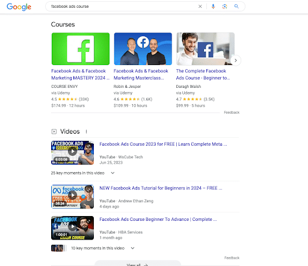Viewport: 308px width, 266px height.
Task: Open 'Facebook Ads & Facebook Marketing MASTERY 2024' link
Action: click(80, 75)
